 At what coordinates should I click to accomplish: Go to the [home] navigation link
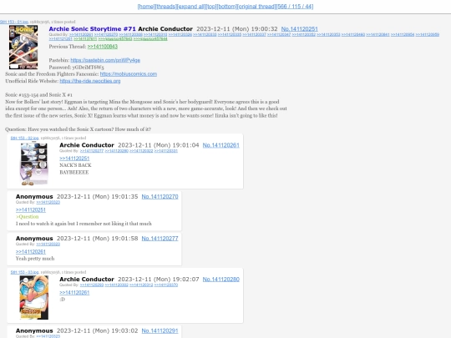(146, 7)
